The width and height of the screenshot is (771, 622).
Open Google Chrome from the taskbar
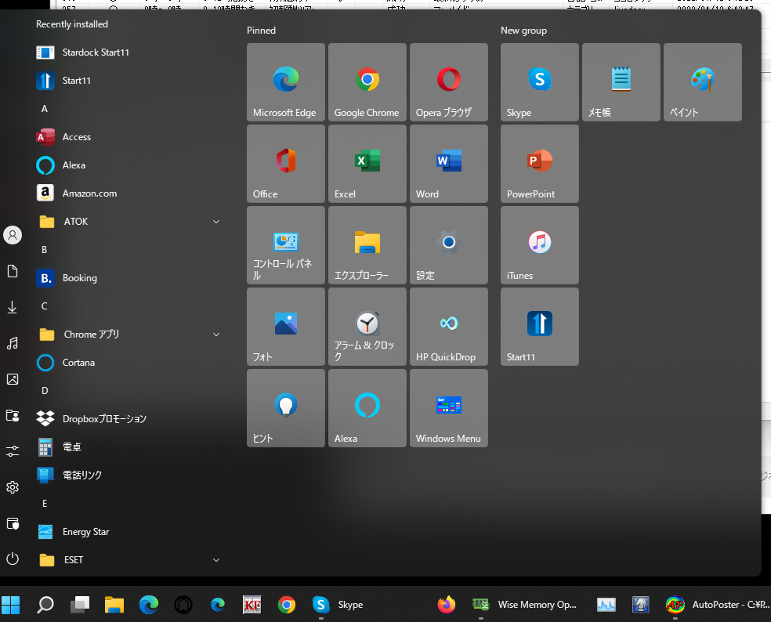[x=287, y=605]
